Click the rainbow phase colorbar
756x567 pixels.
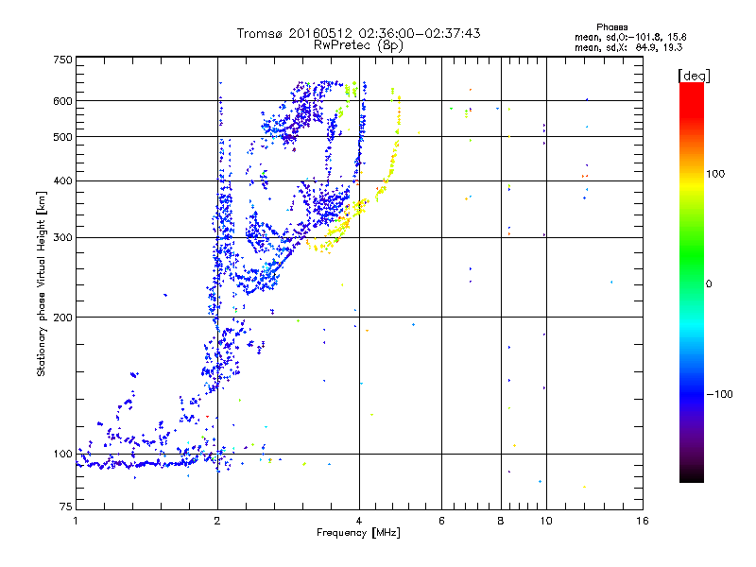[x=692, y=282]
